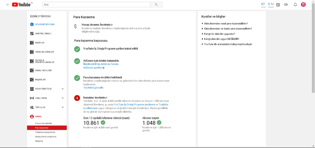Select RAKİPLER in the sidebar
The width and height of the screenshot is (315, 148).
[x=40, y=43]
